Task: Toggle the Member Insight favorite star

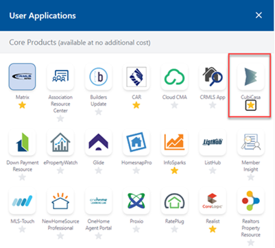Action: click(251, 177)
